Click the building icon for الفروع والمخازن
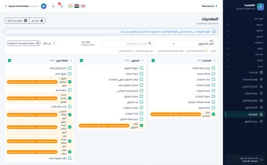Screen dimensions: 267x165 point(261,100)
